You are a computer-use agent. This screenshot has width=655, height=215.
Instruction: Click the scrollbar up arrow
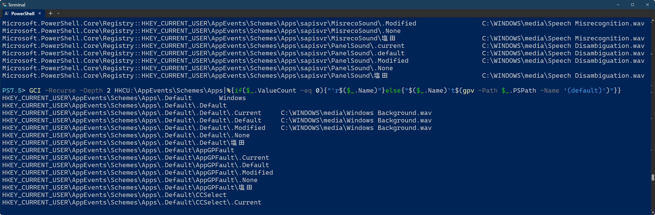pos(653,20)
